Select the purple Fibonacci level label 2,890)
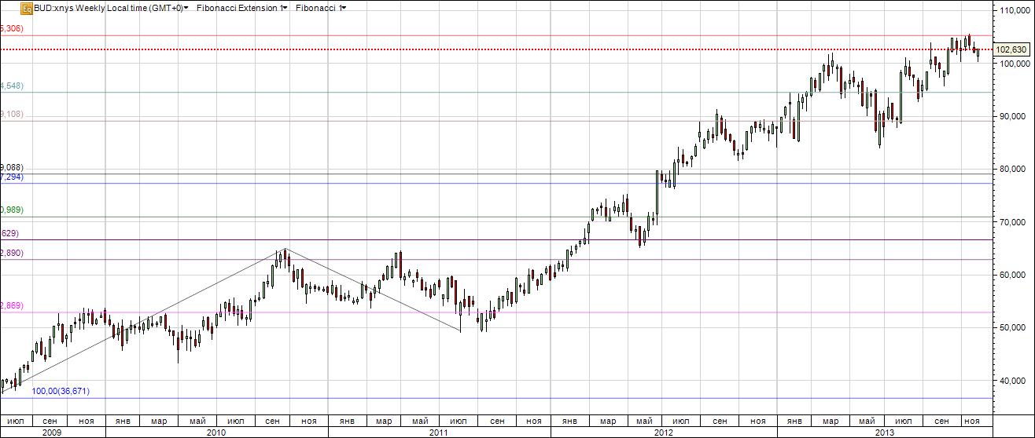The height and width of the screenshot is (438, 1035). coord(12,253)
